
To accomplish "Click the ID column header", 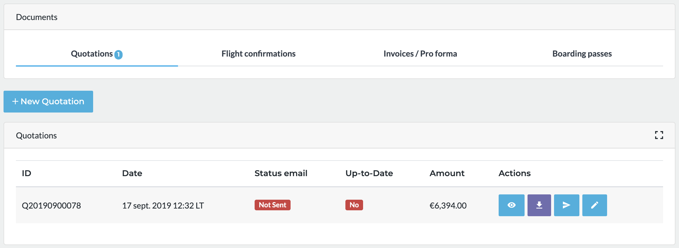I will 27,173.
